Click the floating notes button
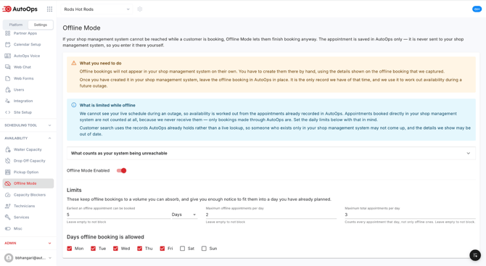486x266 pixels. click(475, 255)
